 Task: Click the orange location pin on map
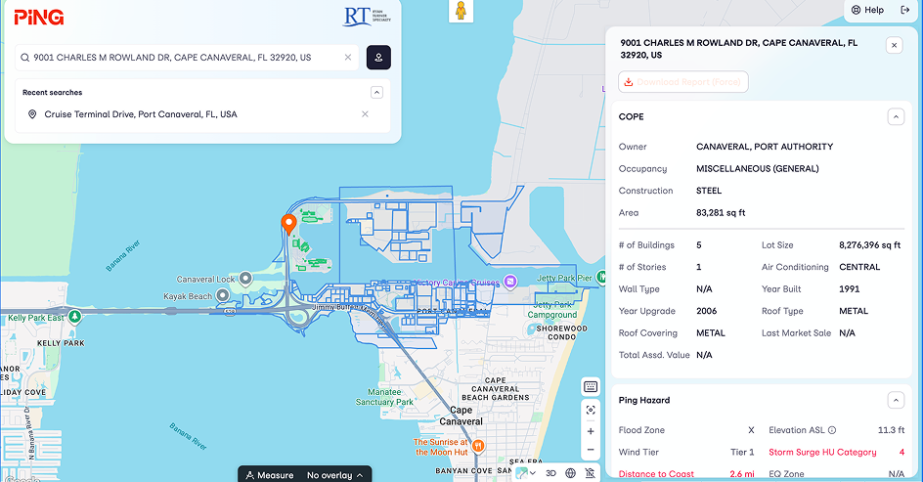coord(289,224)
